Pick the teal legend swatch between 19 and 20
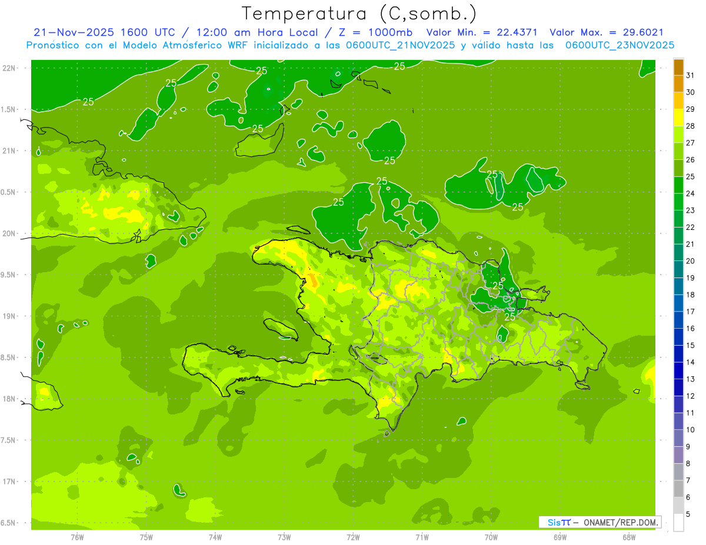Screen dimensions: 706x545 678,270
